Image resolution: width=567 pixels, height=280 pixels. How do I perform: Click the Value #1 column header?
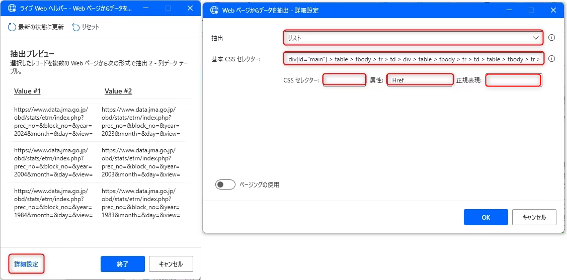coord(27,91)
